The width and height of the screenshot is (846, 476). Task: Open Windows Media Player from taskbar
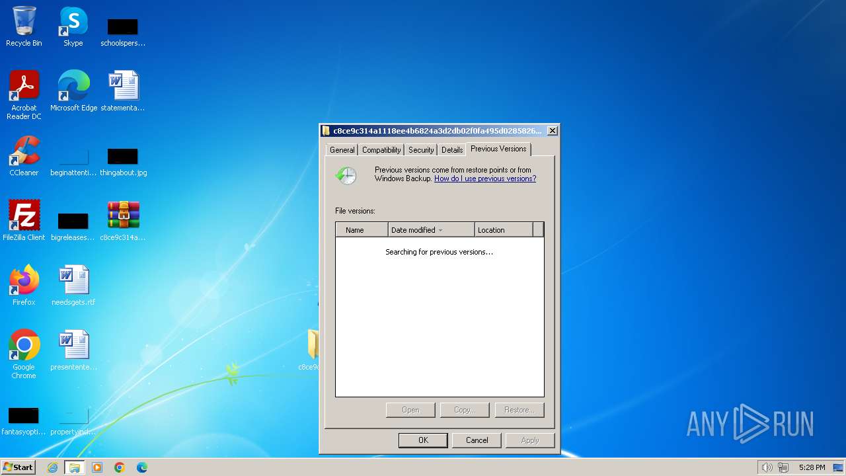point(97,467)
